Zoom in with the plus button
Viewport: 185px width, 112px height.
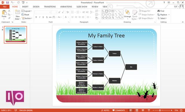point(171,110)
